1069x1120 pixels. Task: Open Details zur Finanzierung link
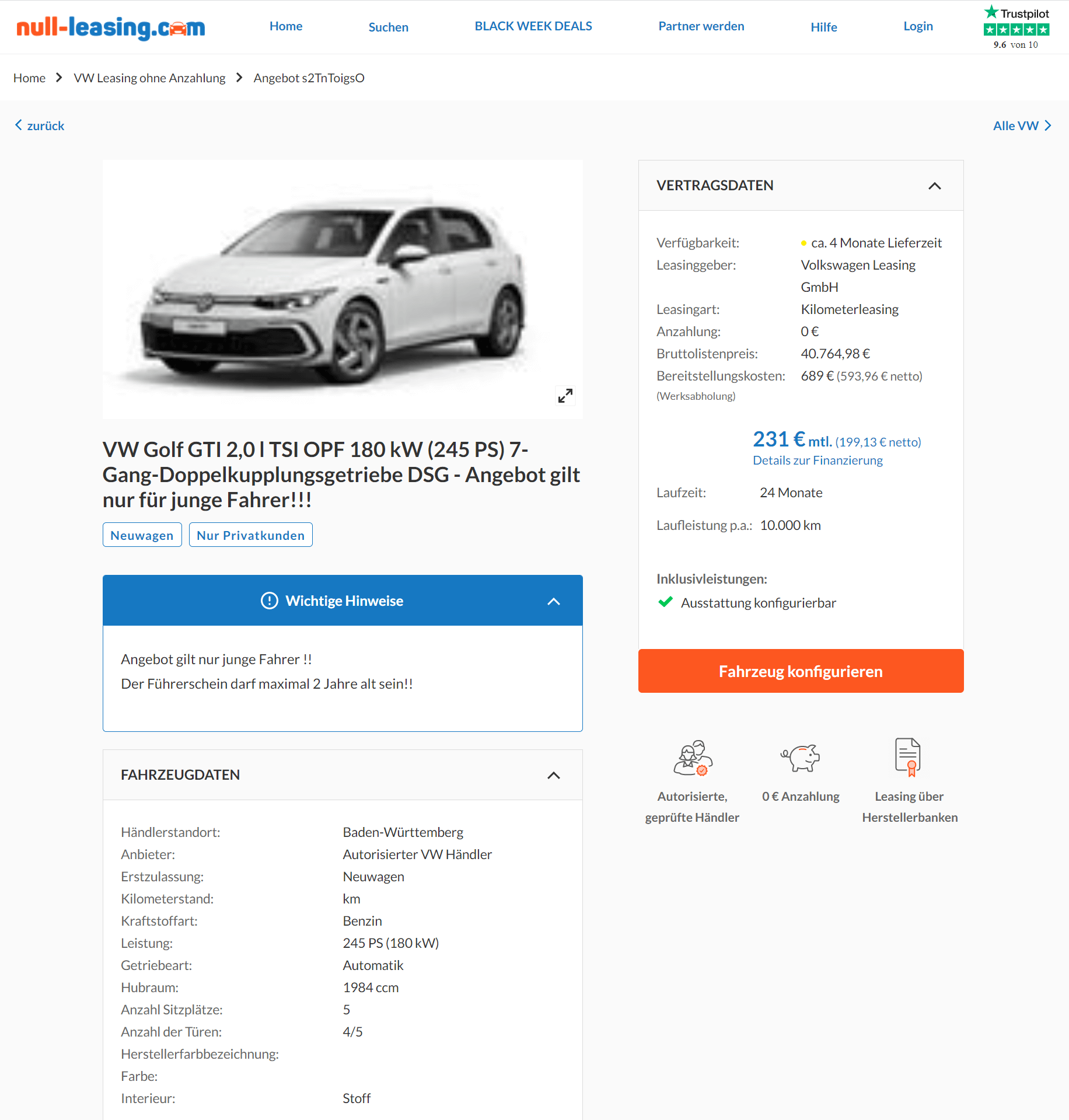click(817, 460)
